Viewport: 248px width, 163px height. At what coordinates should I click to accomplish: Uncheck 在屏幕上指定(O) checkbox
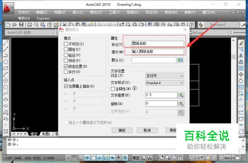click(66, 86)
